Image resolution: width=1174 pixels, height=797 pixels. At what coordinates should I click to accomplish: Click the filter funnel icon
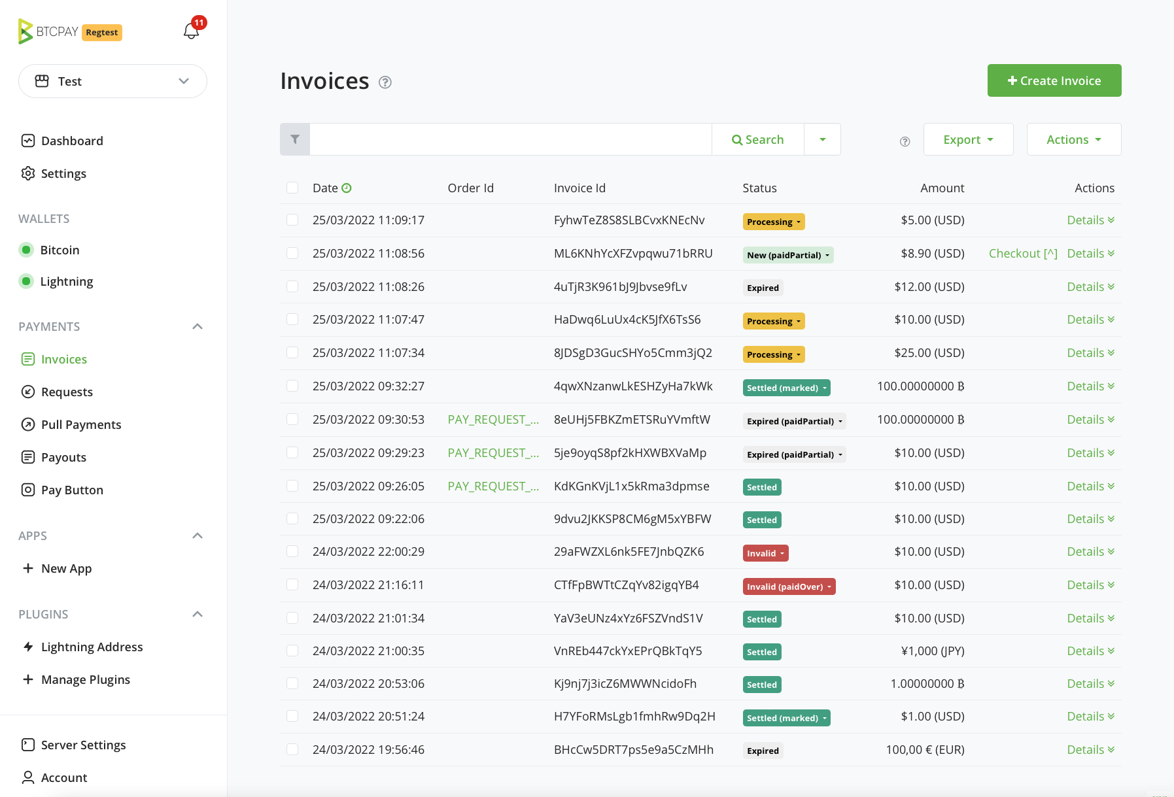pos(295,139)
